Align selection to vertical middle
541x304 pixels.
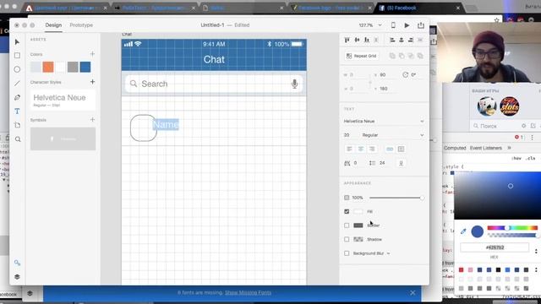[x=357, y=40]
